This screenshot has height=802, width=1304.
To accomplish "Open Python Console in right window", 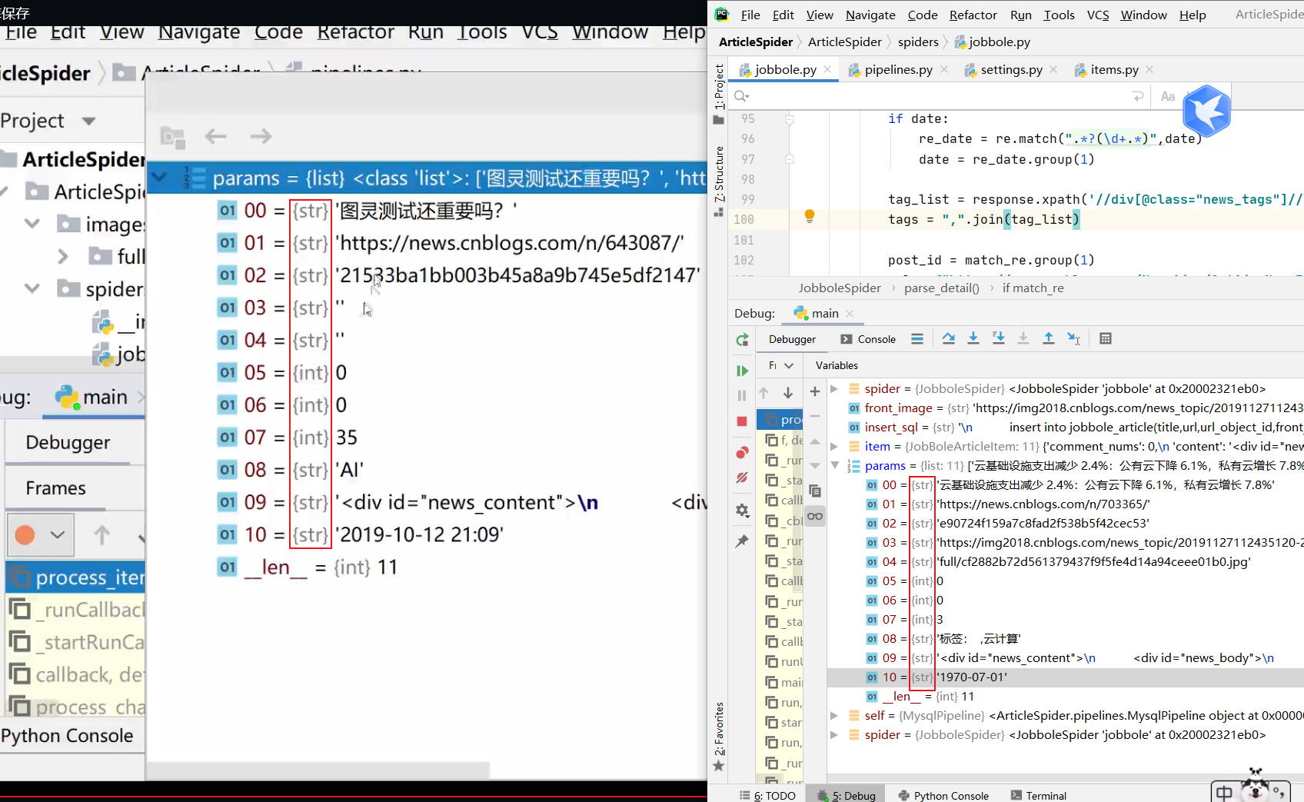I will pos(943,795).
